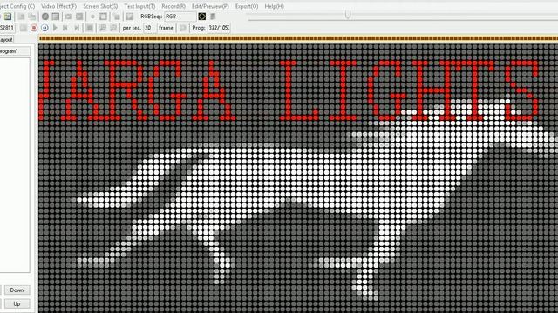Click the black circle icon beside RGBSeq box
The image size is (558, 313).
[x=201, y=17]
